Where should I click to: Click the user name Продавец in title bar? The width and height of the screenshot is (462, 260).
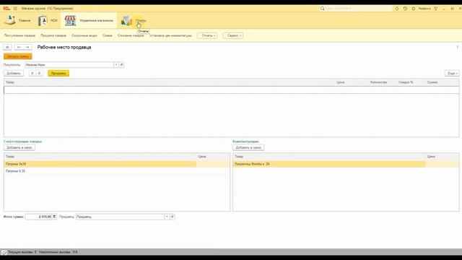[x=424, y=9]
